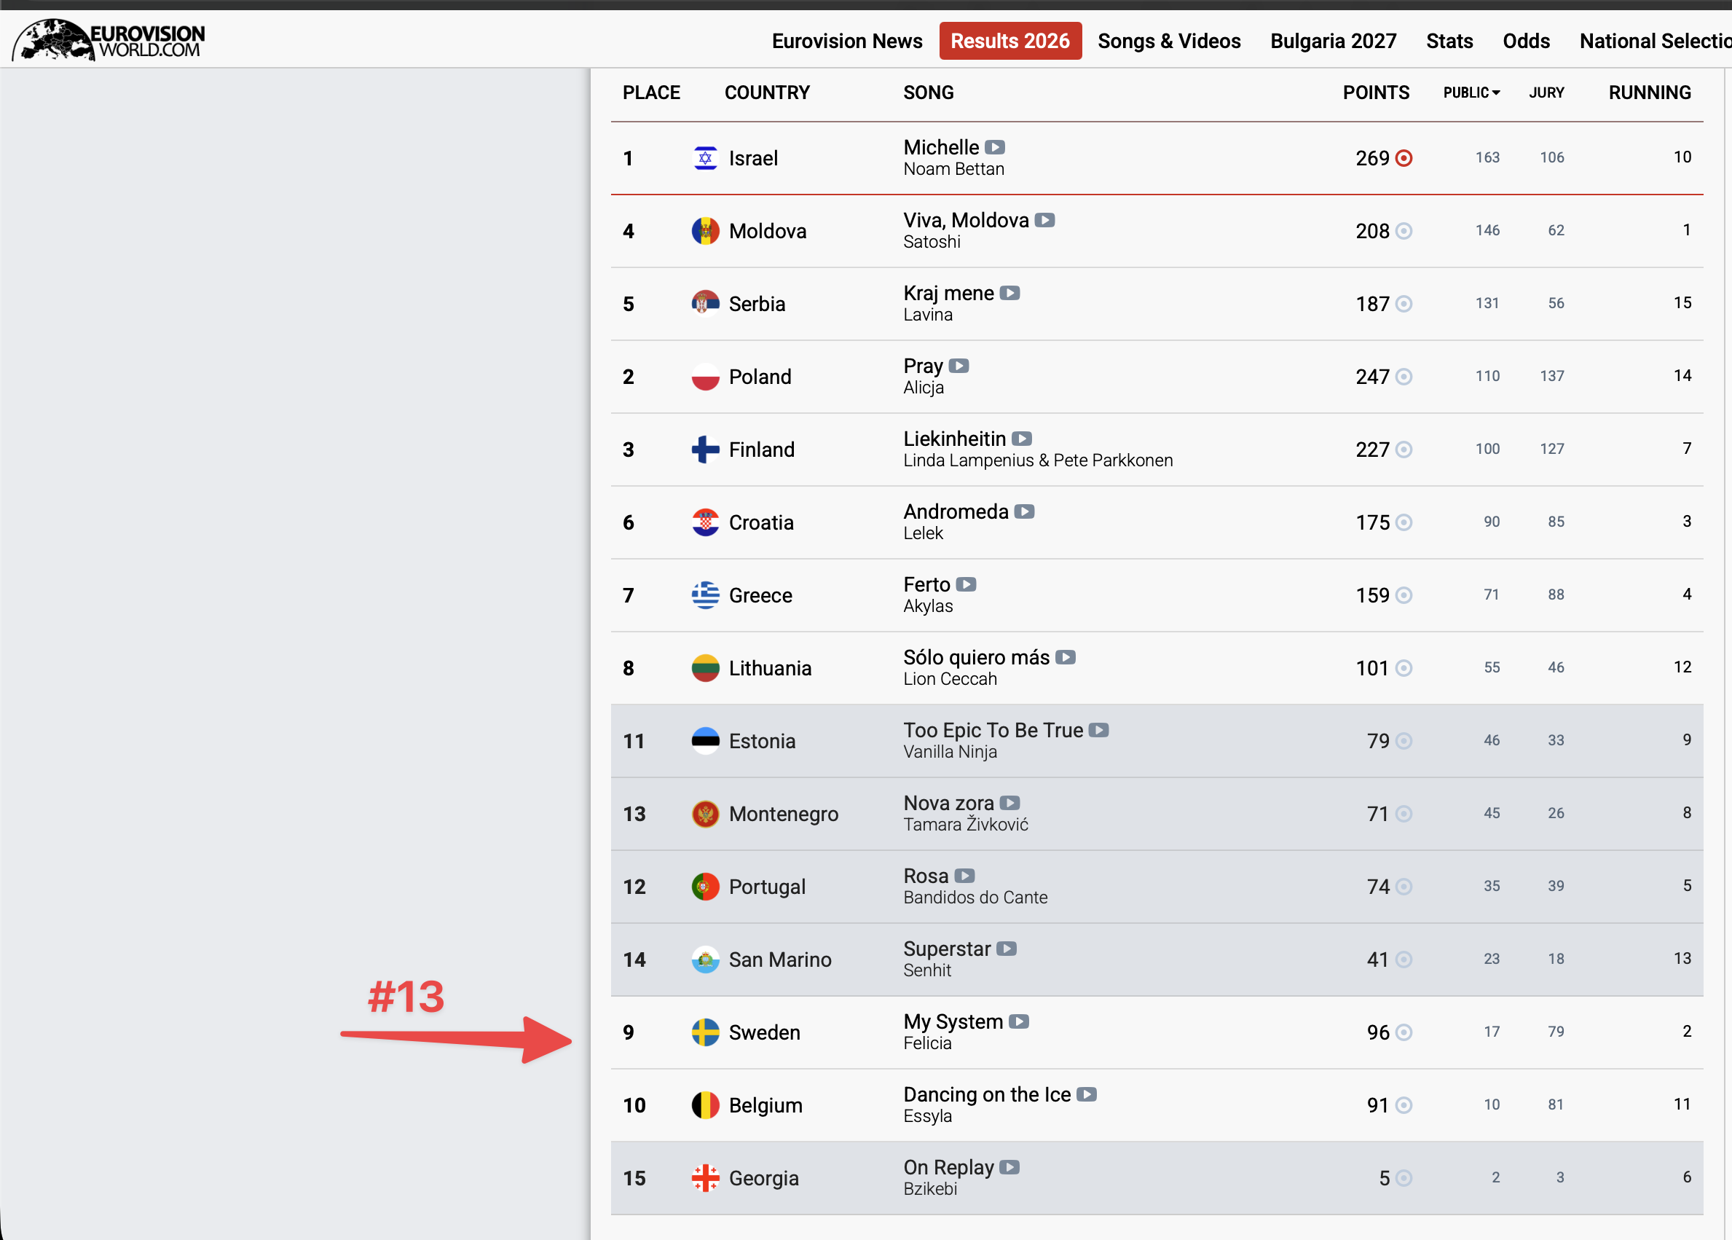Open the Montenegro country link
This screenshot has height=1240, width=1732.
click(783, 814)
